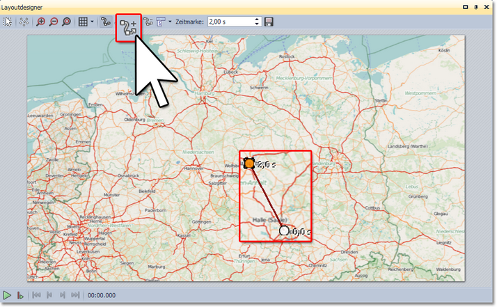Screen dimensions: 497x307
Task: Select the white 0,0 s path marker
Action: pos(283,230)
